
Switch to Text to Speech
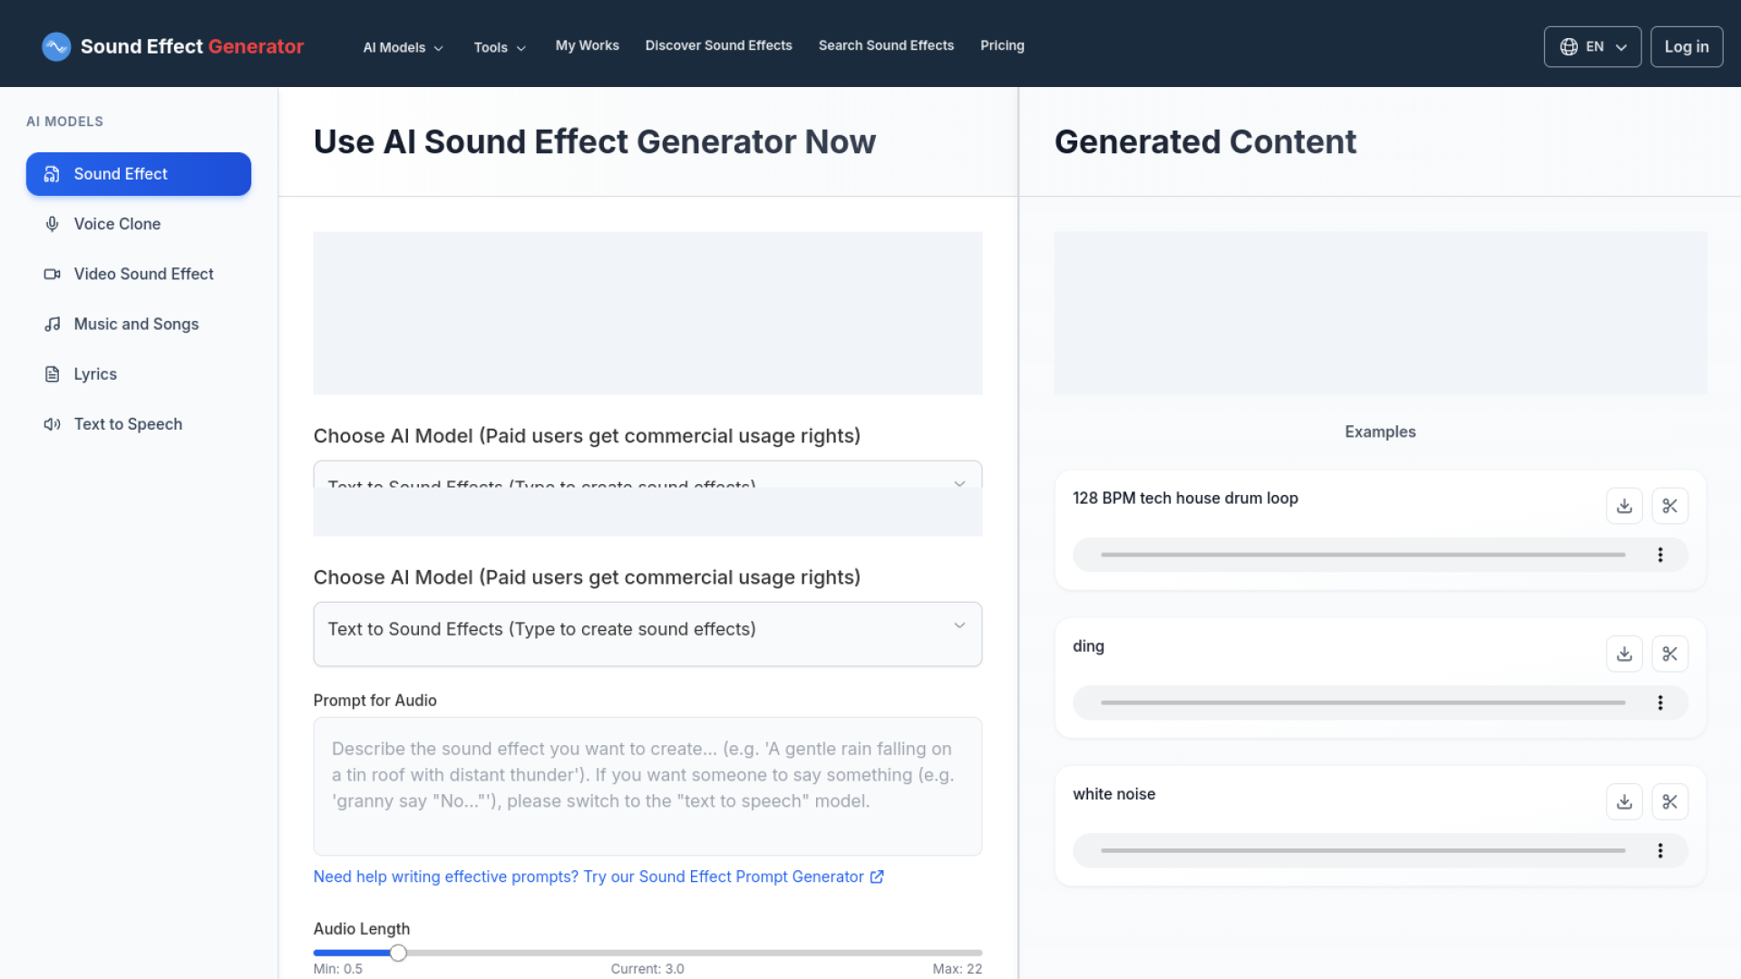(x=128, y=423)
